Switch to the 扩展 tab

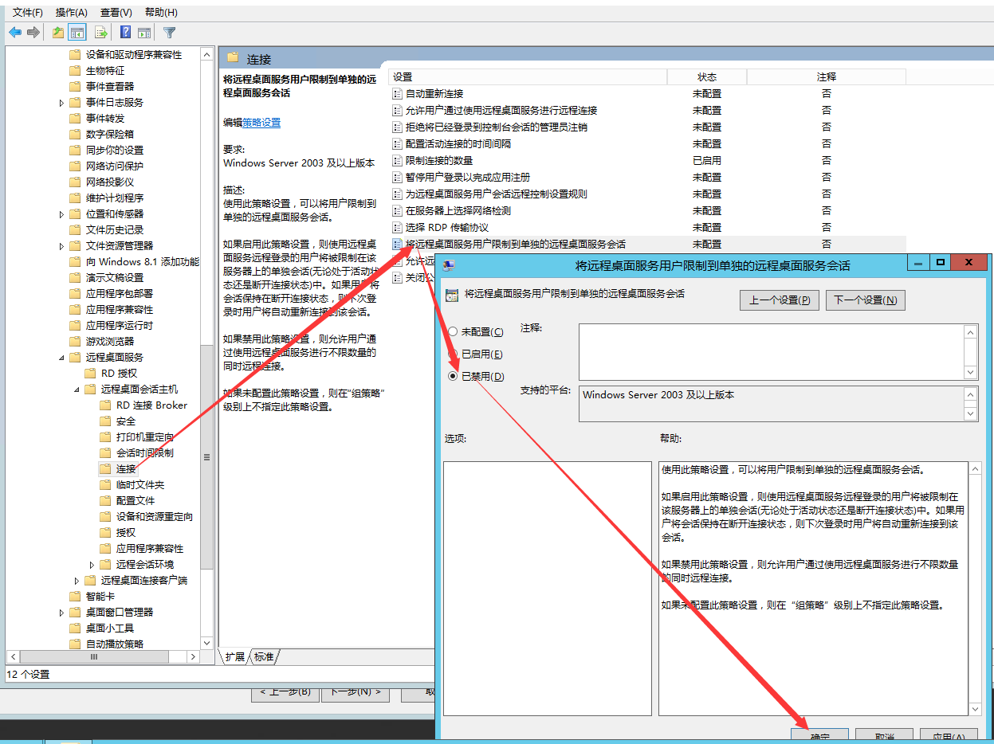[234, 657]
